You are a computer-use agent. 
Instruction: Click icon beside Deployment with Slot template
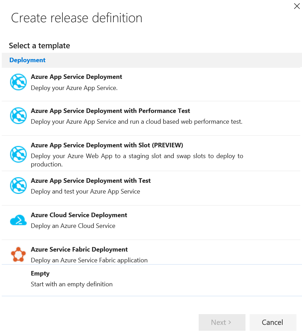(x=18, y=154)
